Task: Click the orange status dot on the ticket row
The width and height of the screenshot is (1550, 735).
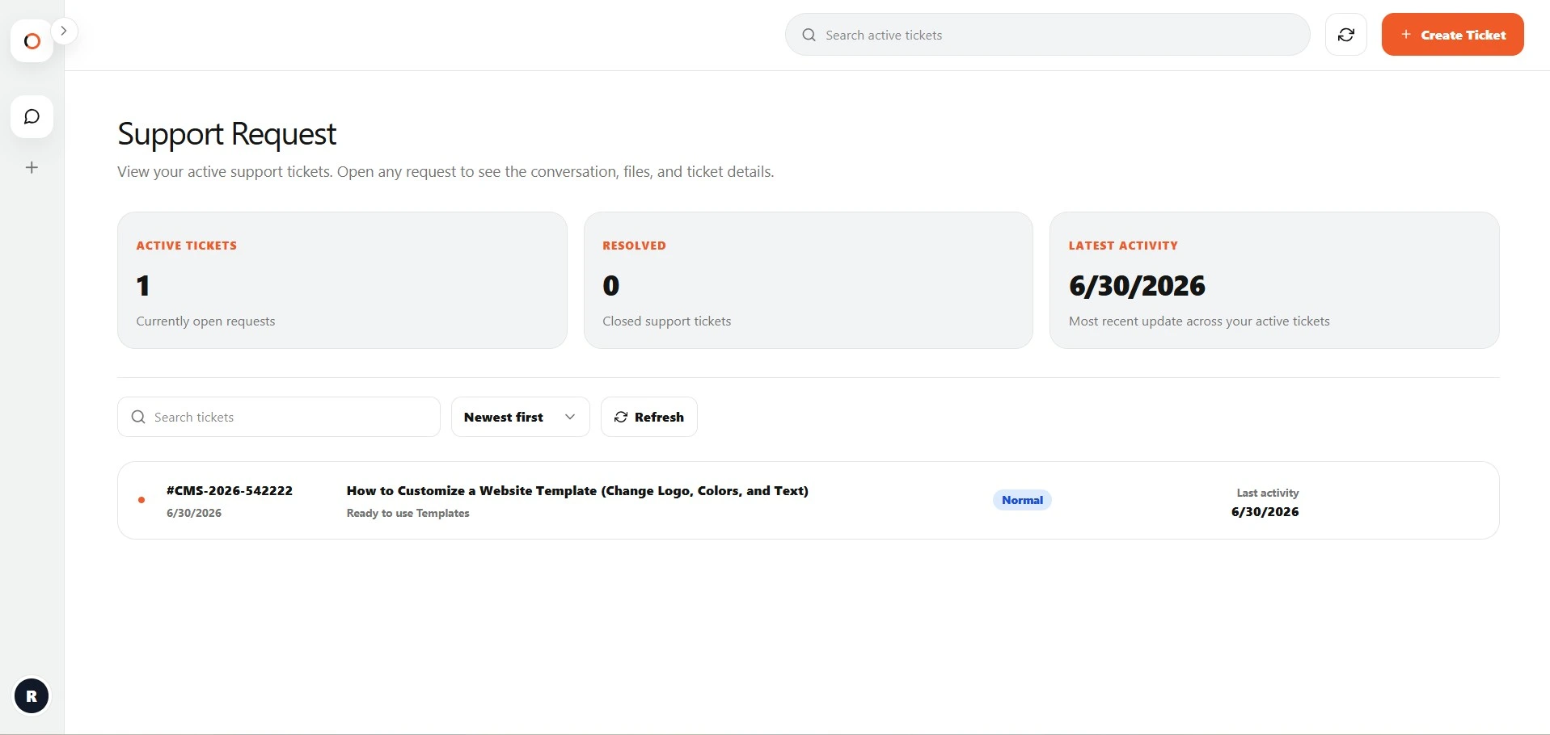Action: 141,501
